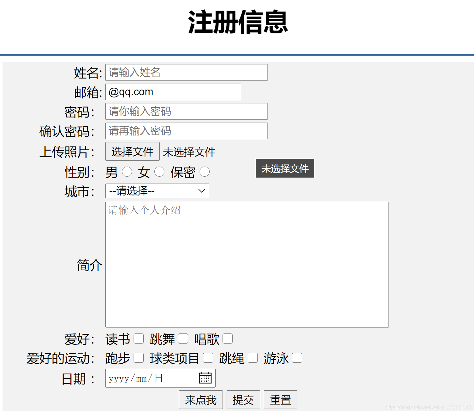The height and width of the screenshot is (413, 474).
Task: Check the 读书 hobby checkbox
Action: (139, 339)
